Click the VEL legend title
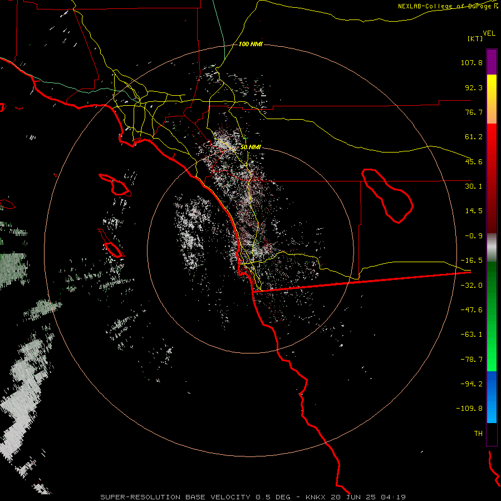 pyautogui.click(x=489, y=33)
